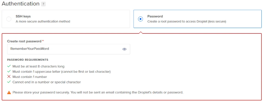Click "A more secure authentication method" description
The image size is (263, 102).
pyautogui.click(x=43, y=21)
